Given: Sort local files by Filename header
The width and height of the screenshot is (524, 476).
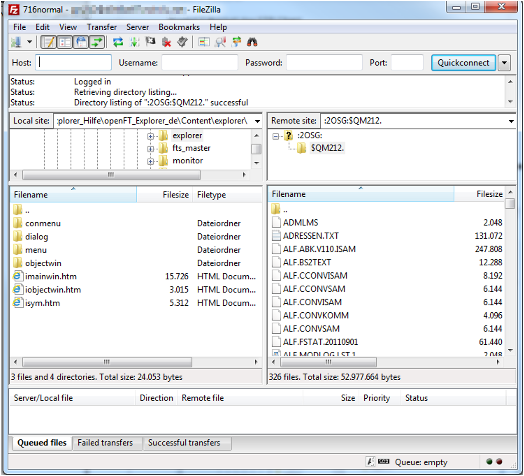Looking at the screenshot, I should (73, 194).
